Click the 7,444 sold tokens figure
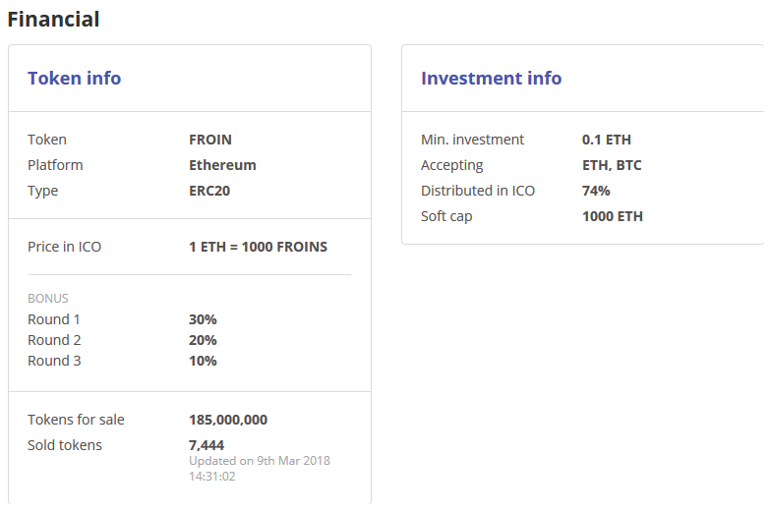Viewport: 768px width, 513px height. point(207,445)
